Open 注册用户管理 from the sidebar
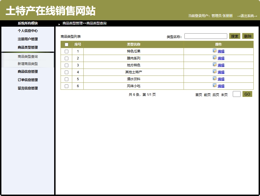 pos(28,39)
